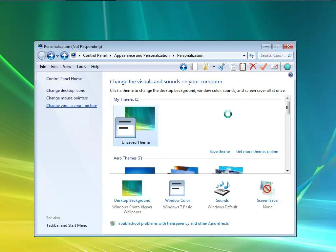336x252 pixels.
Task: Click the Aero Themes (7) header
Action: [x=128, y=158]
